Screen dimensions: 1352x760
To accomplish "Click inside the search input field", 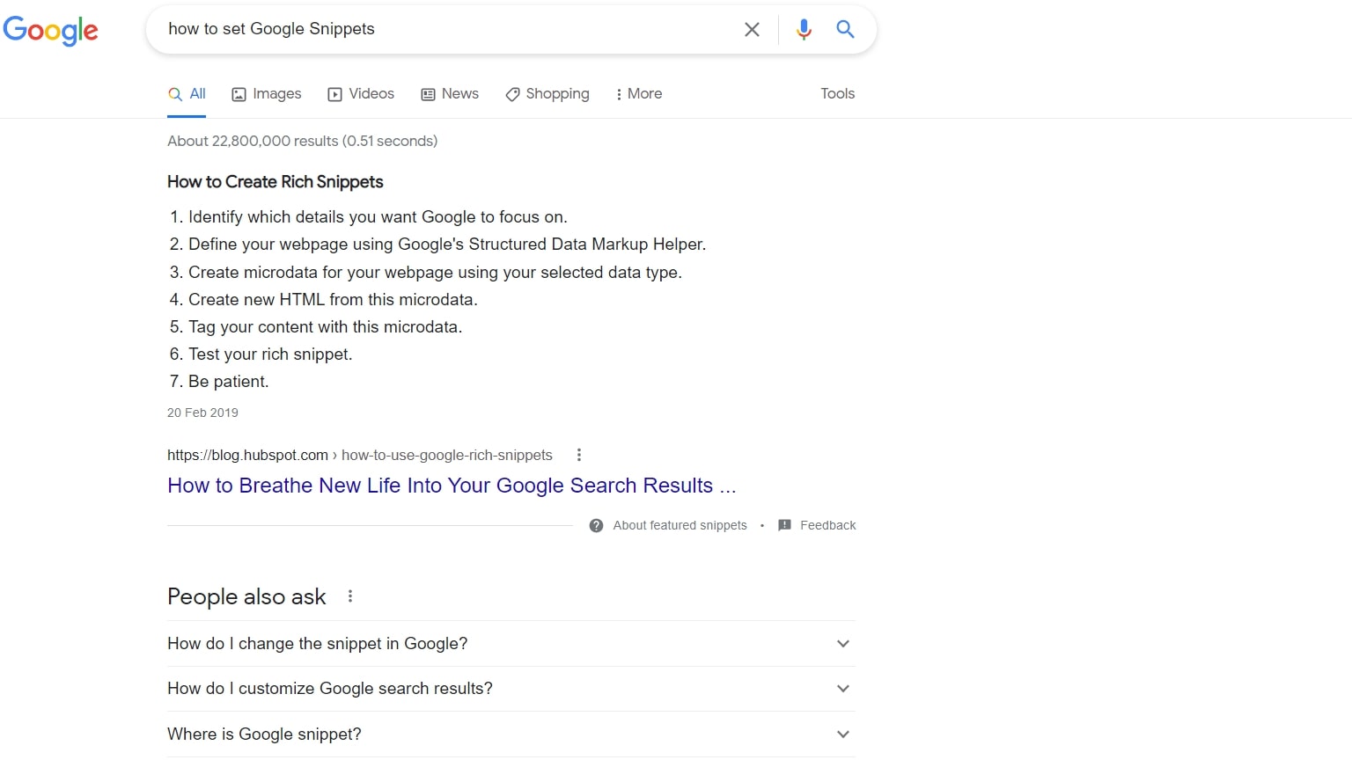I will click(440, 29).
